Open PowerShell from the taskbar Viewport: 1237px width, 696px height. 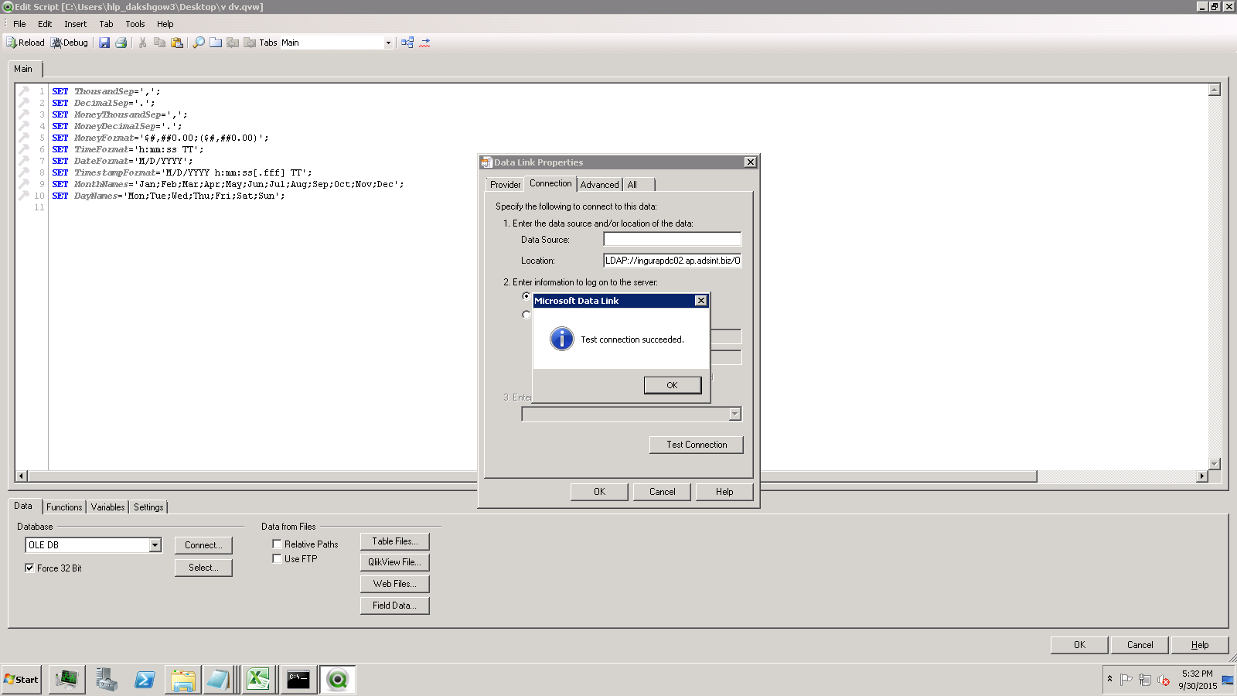pyautogui.click(x=145, y=680)
